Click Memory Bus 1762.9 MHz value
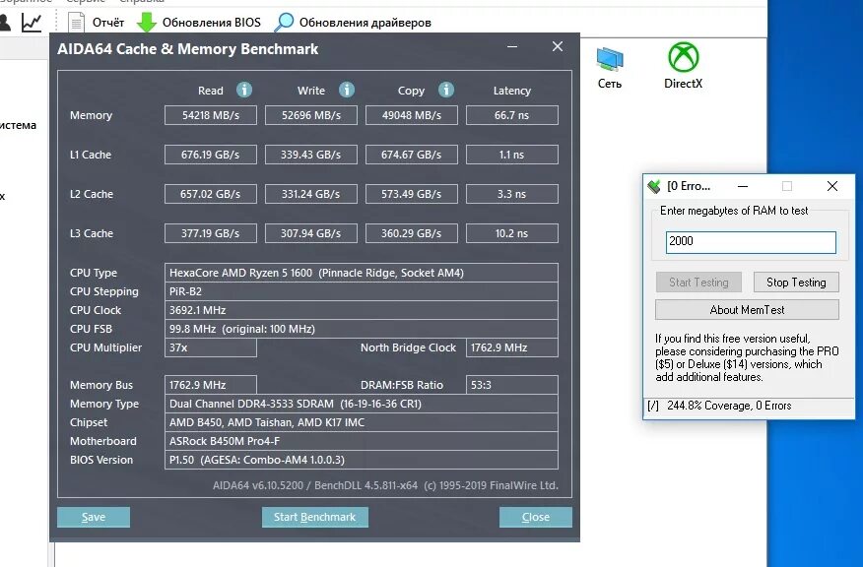Screen dimensions: 863x567 click(x=211, y=385)
